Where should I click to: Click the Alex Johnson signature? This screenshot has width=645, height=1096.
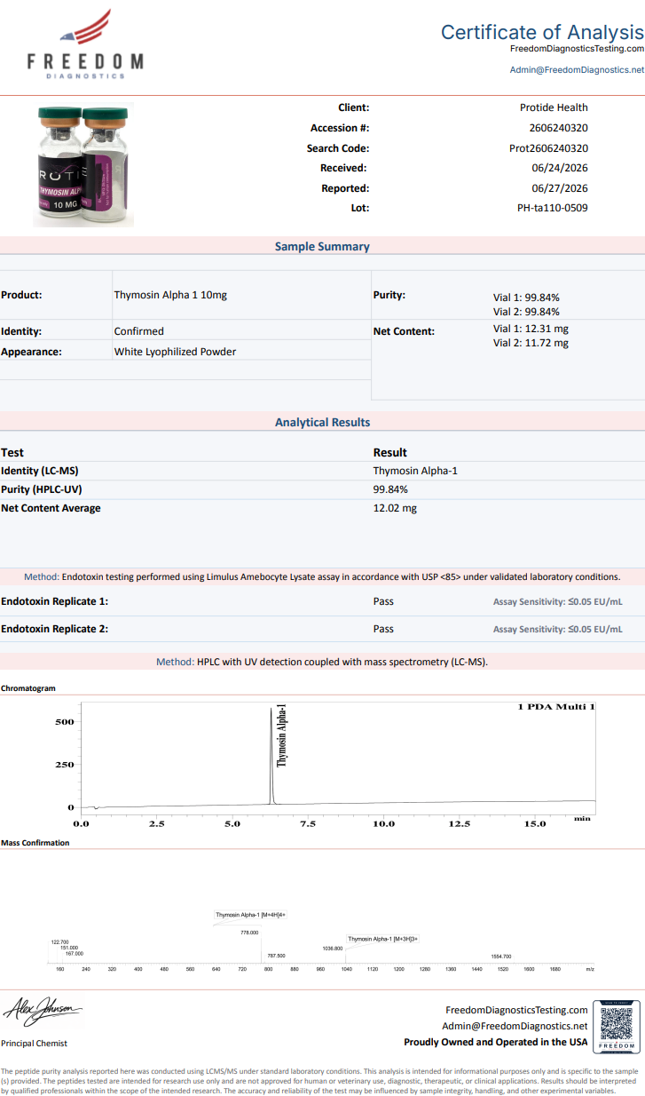tap(43, 1011)
